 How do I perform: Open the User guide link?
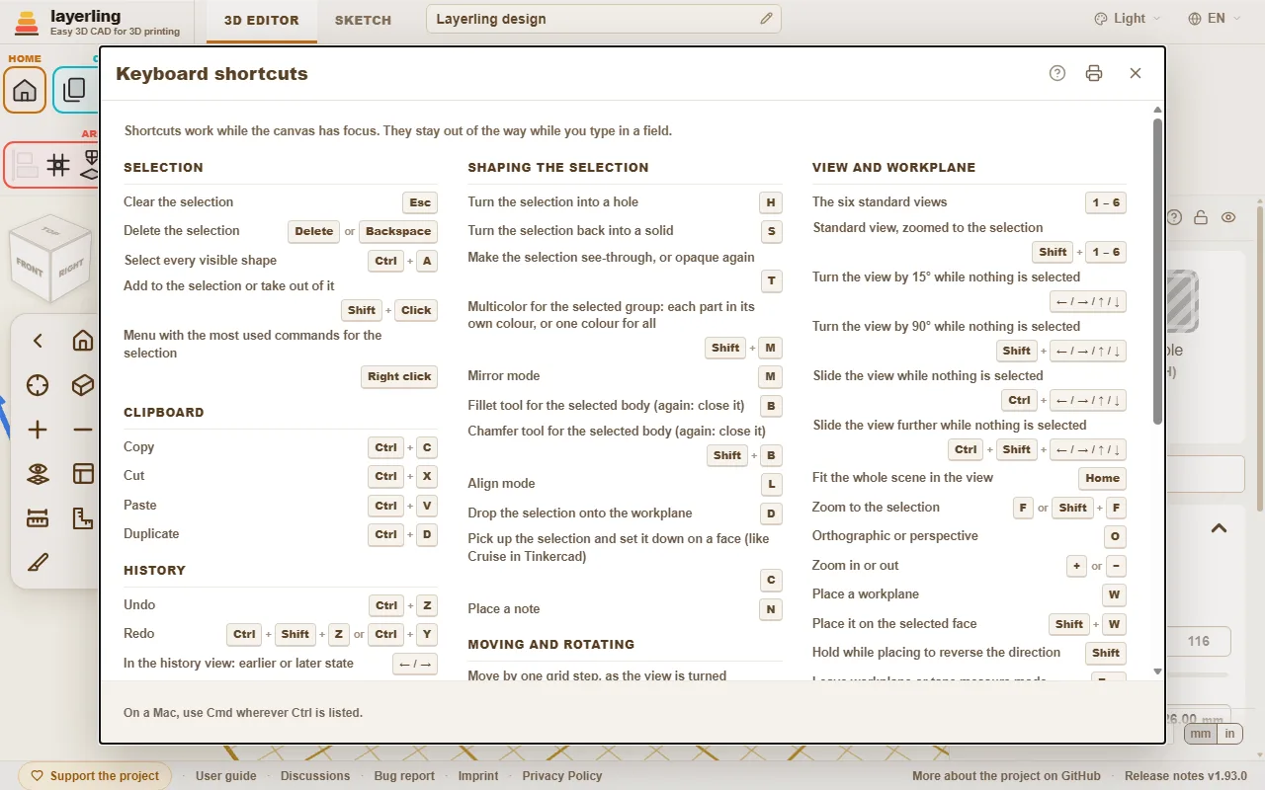click(x=226, y=776)
